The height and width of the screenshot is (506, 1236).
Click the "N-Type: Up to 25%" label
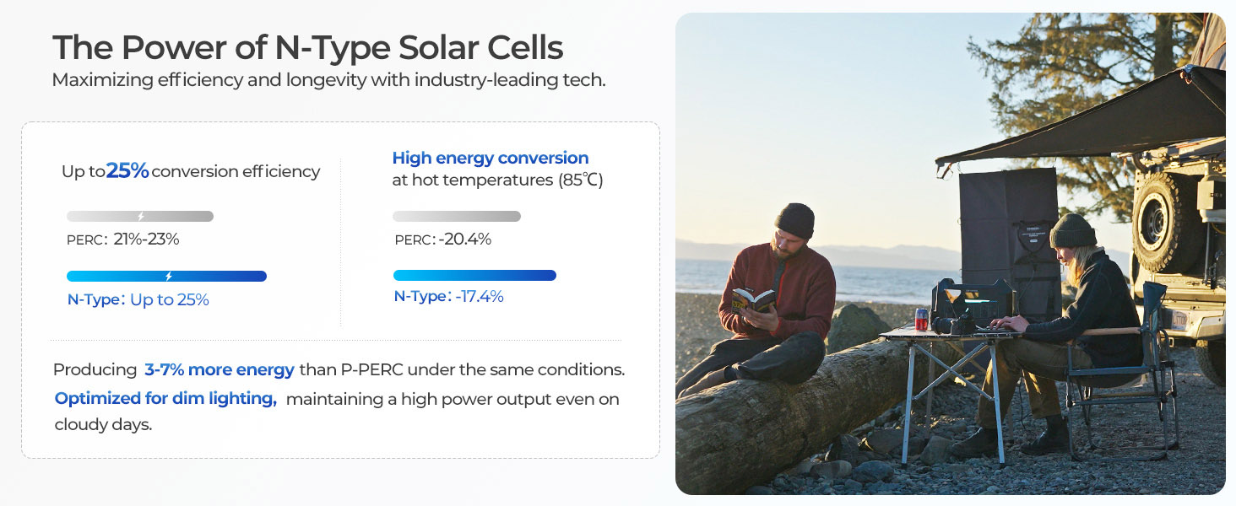[x=138, y=299]
